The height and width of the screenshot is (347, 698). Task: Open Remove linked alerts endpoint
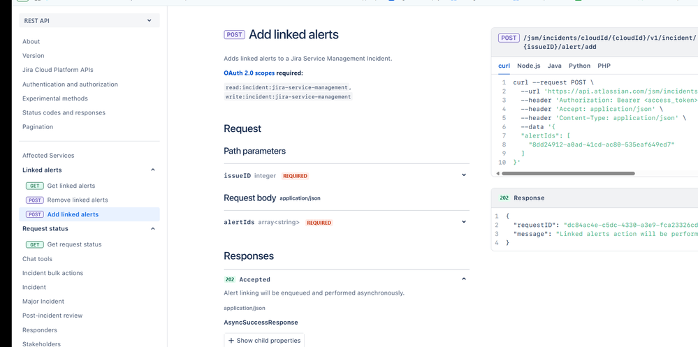click(78, 200)
